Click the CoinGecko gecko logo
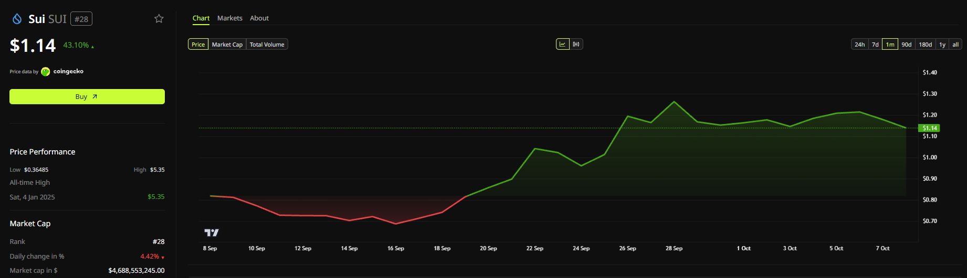Screen dimensions: 967x278 tap(46, 72)
